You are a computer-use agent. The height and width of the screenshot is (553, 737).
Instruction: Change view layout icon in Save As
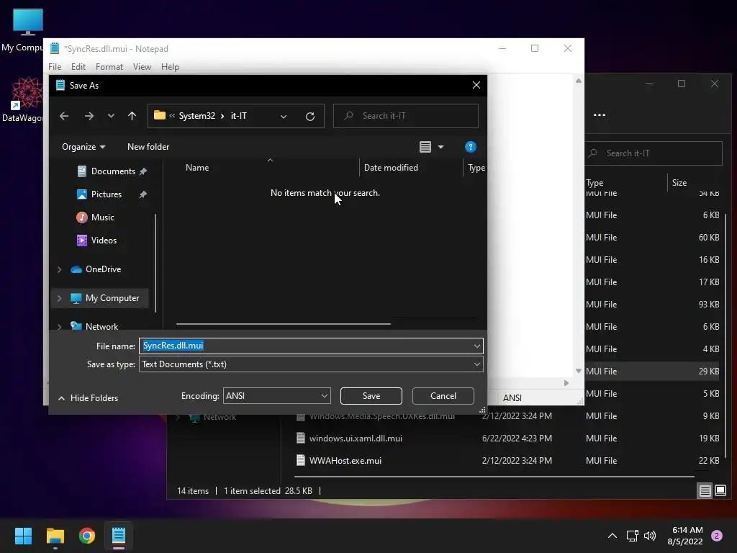click(425, 147)
